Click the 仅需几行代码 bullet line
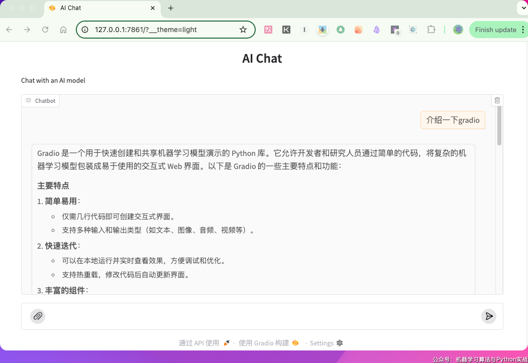 coord(119,217)
